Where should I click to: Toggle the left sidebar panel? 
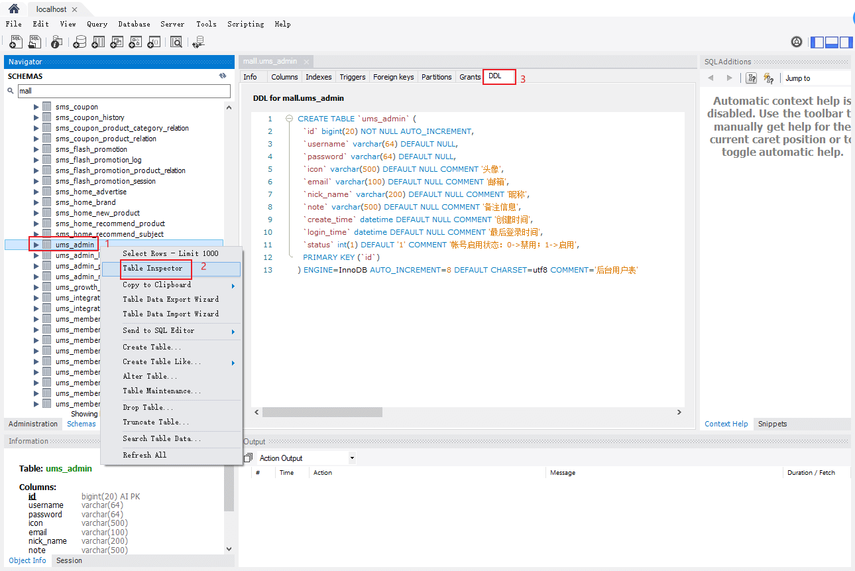817,42
